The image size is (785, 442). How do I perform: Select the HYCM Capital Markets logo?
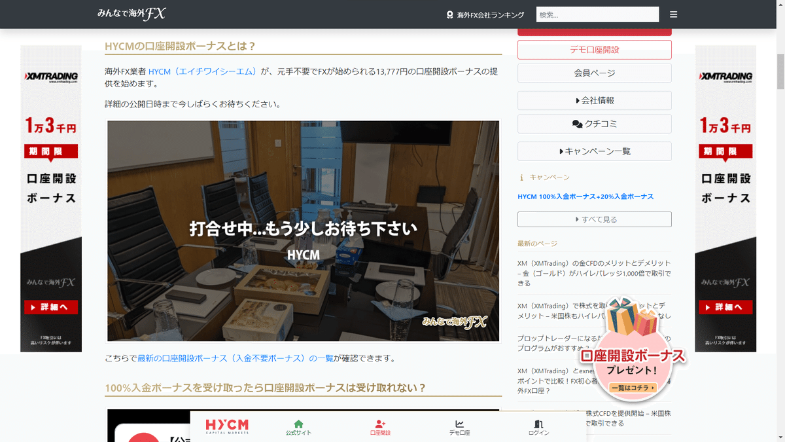pos(228,426)
